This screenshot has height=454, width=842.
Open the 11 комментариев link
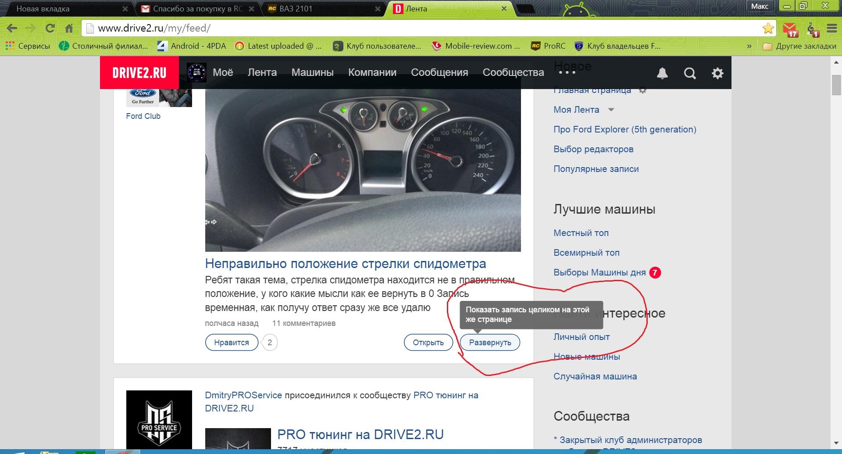304,323
